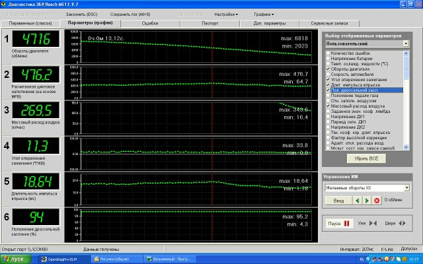Click the 269,5 mass air flow readout
423x264 pixels.
36,110
